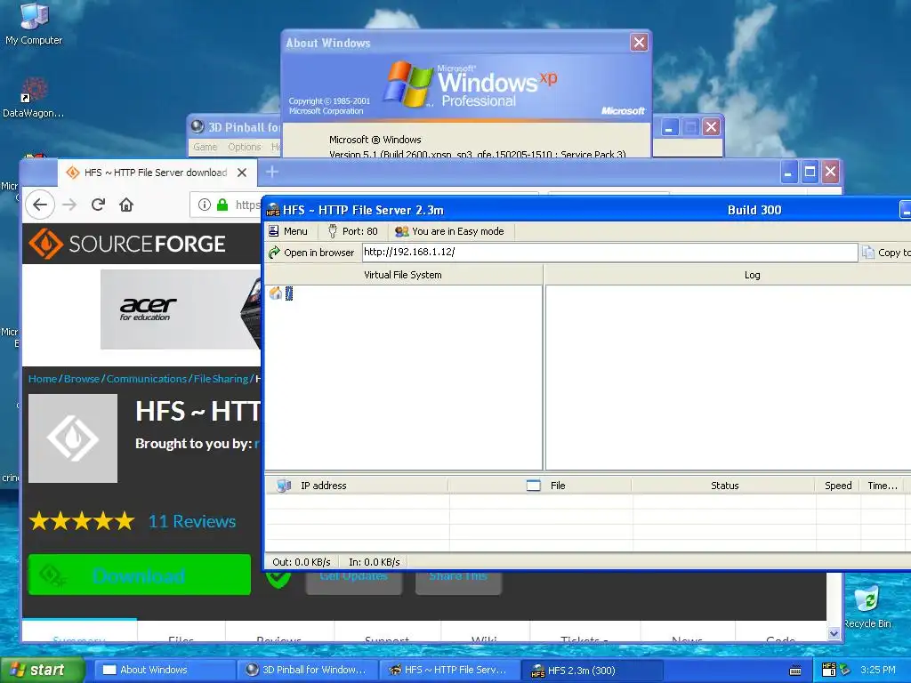Open the 11 Reviews link

(x=192, y=521)
